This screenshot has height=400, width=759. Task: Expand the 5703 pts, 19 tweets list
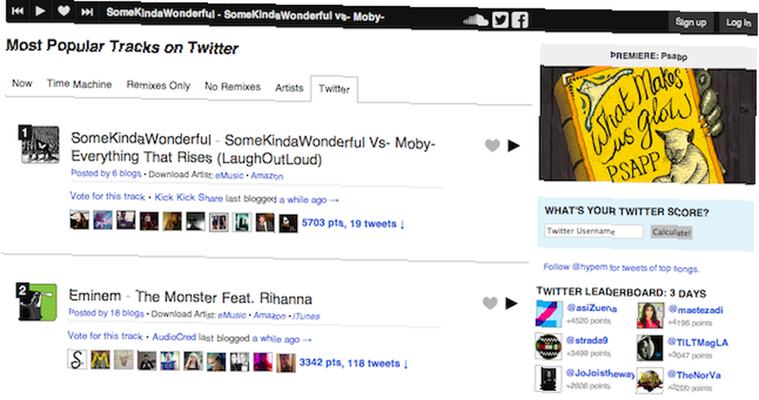coord(354,224)
